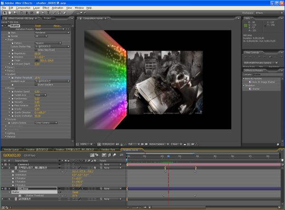Click the Contains search field in Effects & Presets
Image resolution: width=285 pixels, height=210 pixels.
coord(267,74)
